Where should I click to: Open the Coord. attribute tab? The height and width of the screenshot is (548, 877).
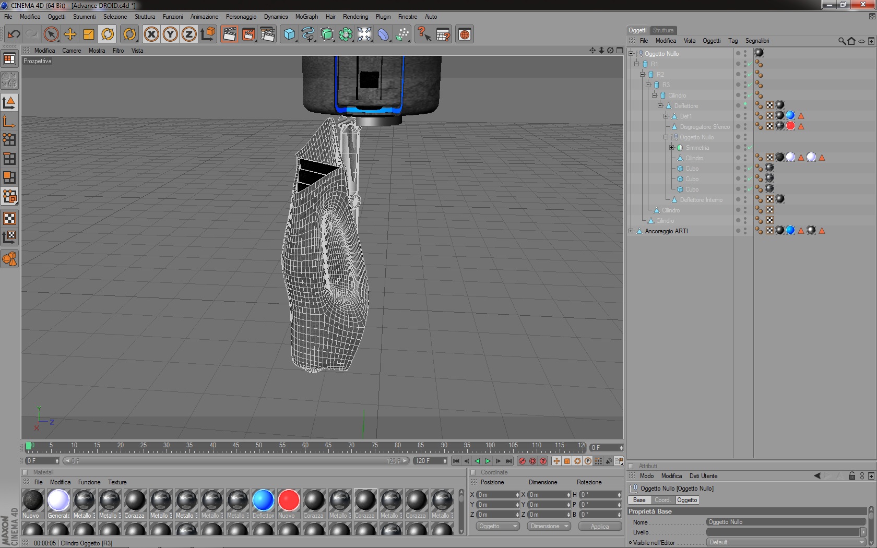coord(662,500)
